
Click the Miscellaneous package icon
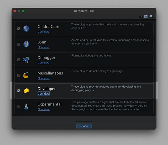coord(26,75)
